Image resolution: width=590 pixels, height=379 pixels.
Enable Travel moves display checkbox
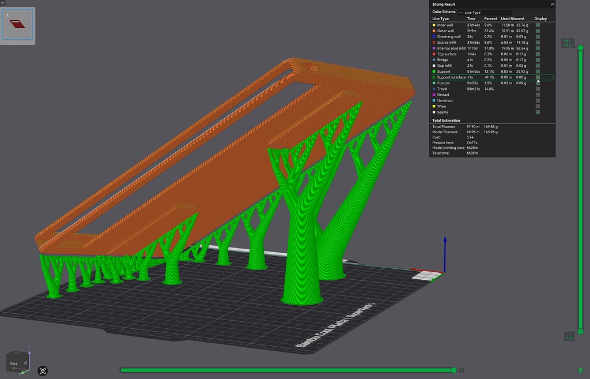(538, 89)
